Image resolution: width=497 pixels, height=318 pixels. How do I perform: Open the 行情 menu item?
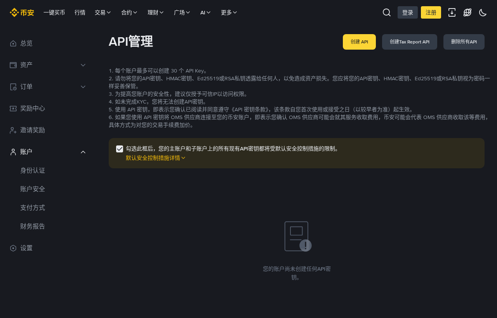80,12
